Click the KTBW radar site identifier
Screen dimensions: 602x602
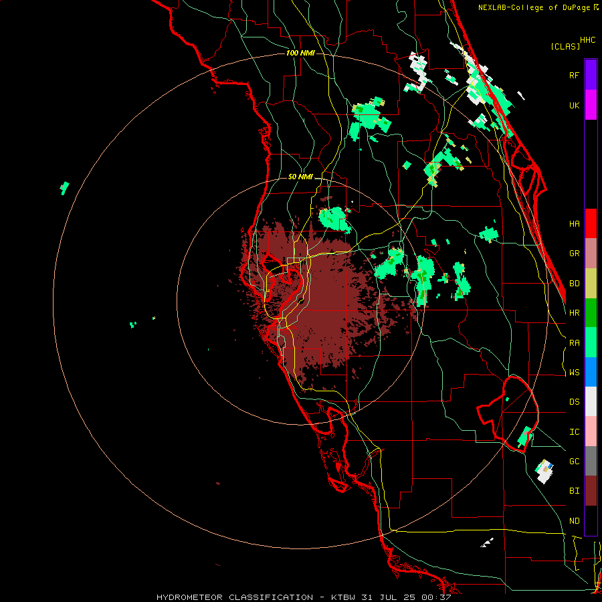tap(344, 597)
